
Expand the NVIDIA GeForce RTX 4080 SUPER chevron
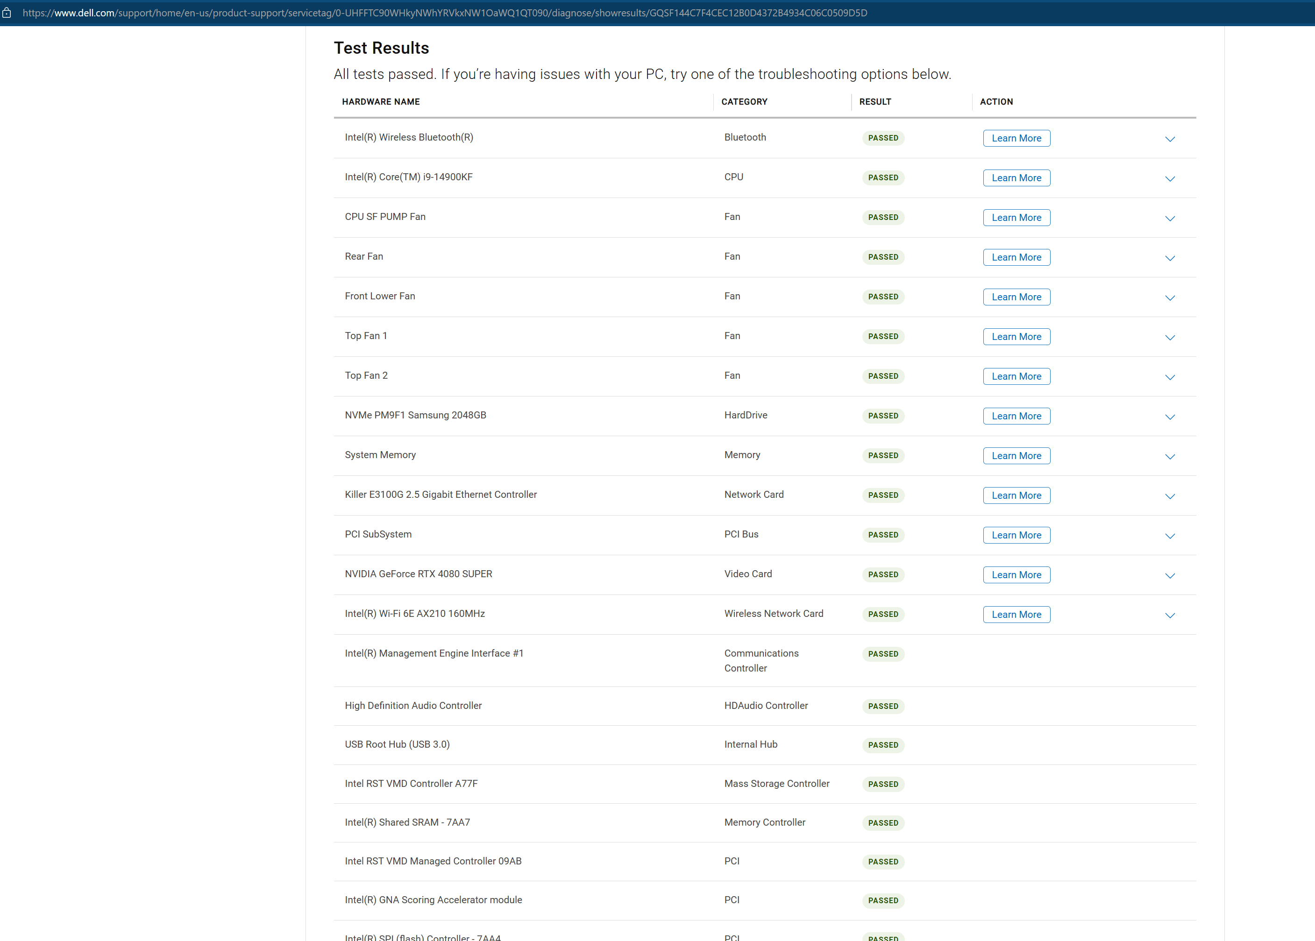(1170, 576)
